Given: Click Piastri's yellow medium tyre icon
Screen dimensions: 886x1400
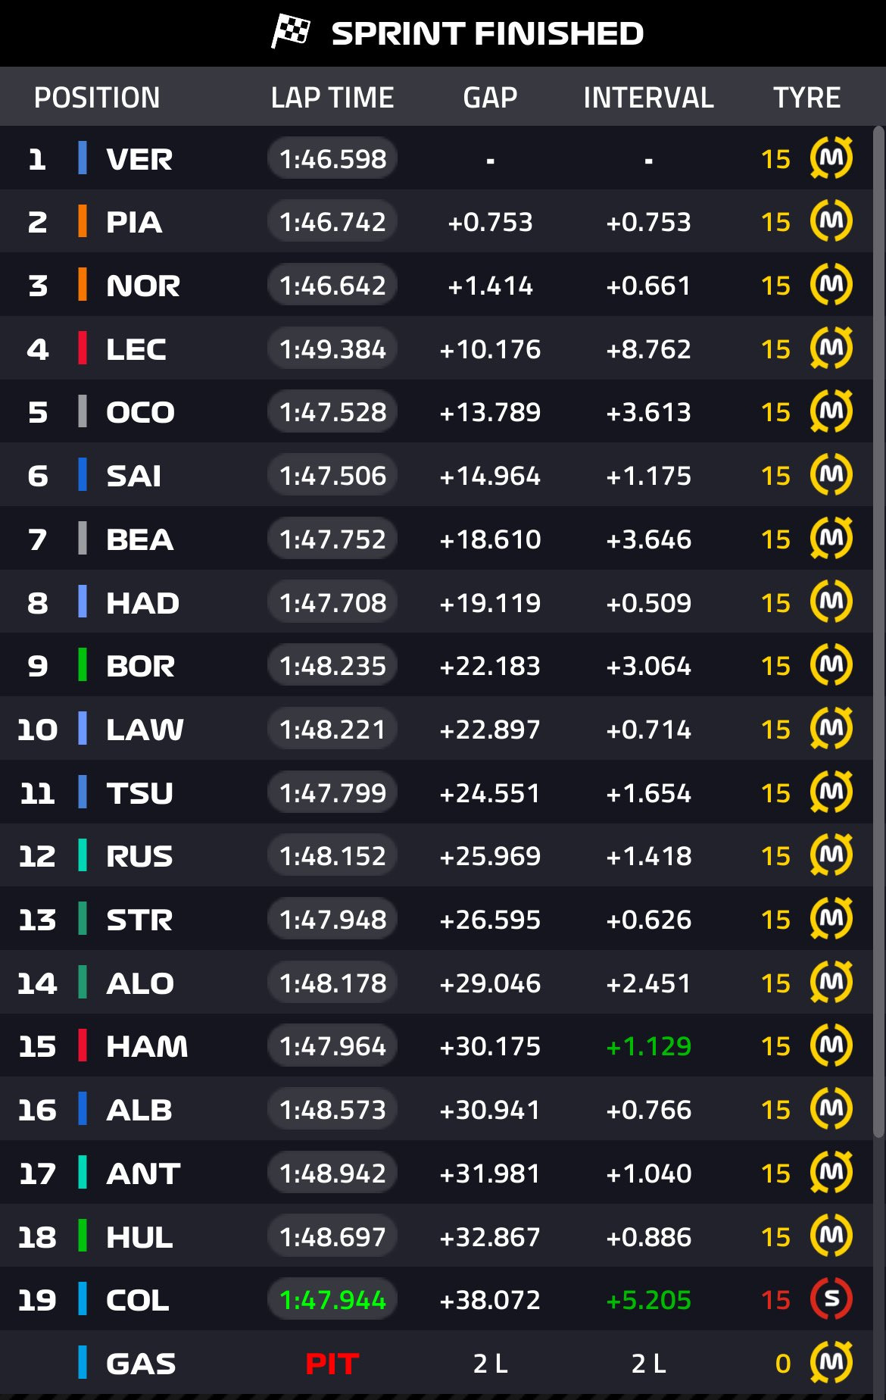Looking at the screenshot, I should click(x=831, y=221).
